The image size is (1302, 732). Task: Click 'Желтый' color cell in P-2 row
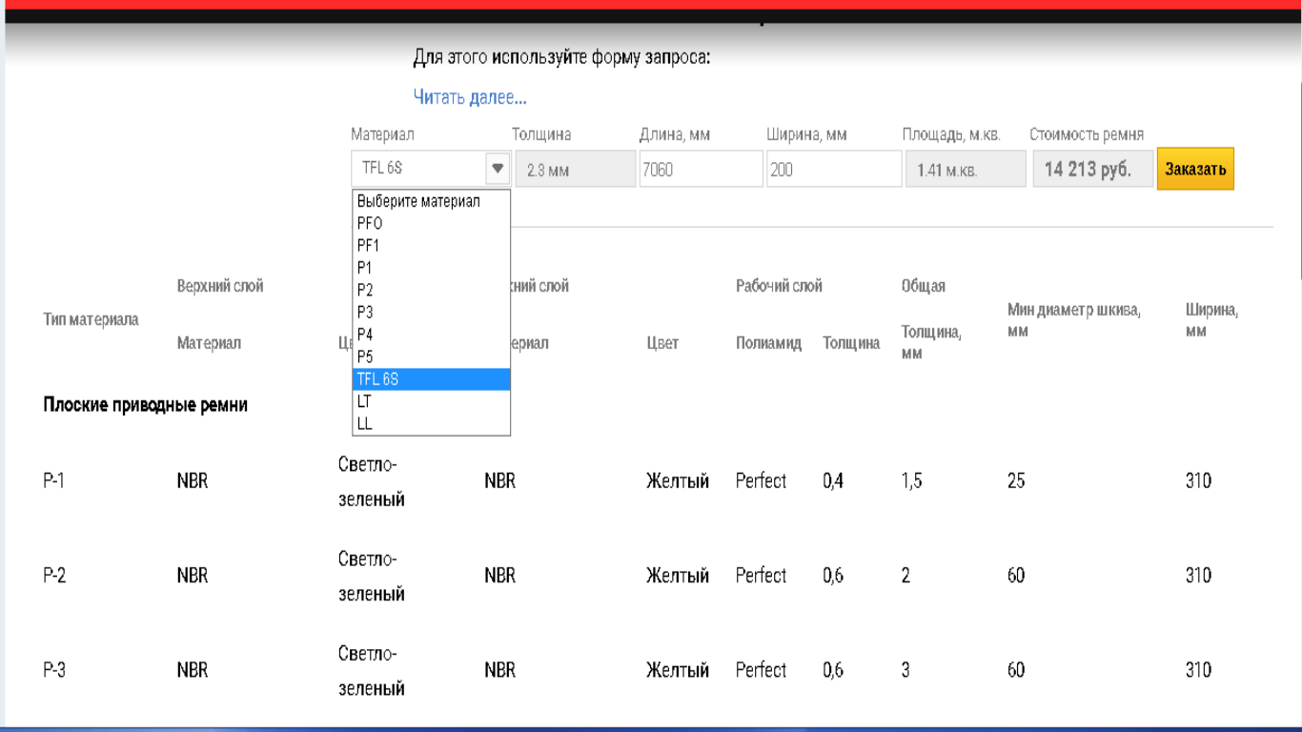pos(678,576)
